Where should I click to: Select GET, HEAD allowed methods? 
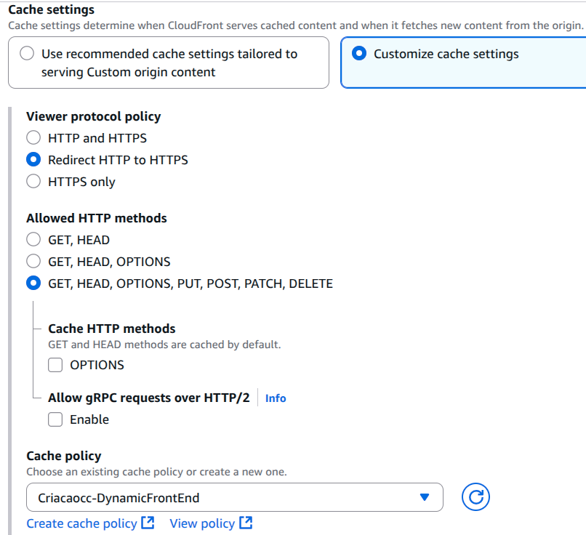[x=33, y=239]
